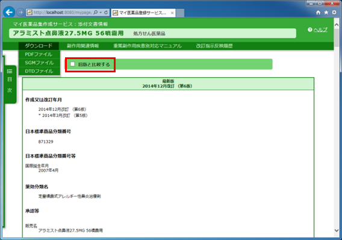Open the ヘルプ help link
The width and height of the screenshot is (342, 240).
pyautogui.click(x=320, y=30)
